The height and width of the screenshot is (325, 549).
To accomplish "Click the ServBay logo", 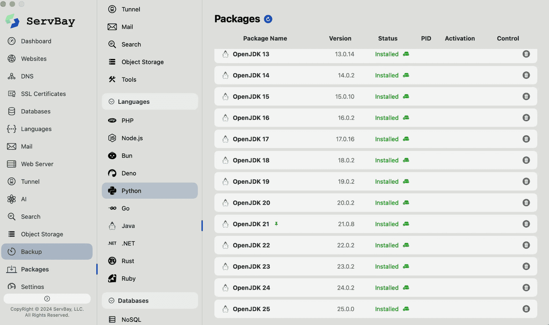I will [12, 21].
